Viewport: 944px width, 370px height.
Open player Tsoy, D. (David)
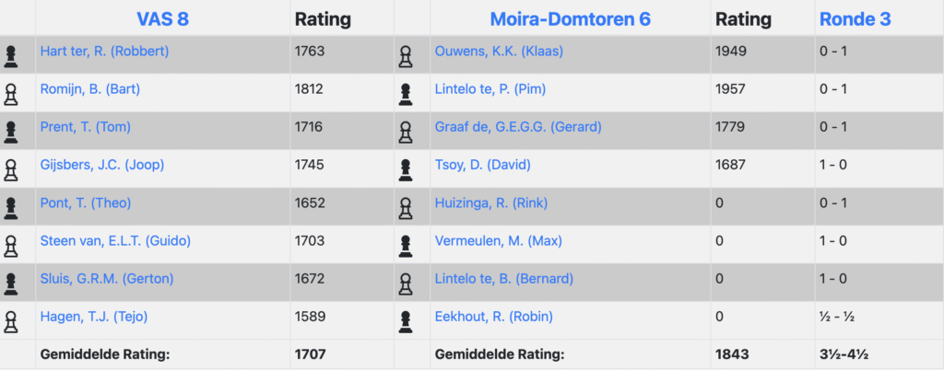(482, 165)
